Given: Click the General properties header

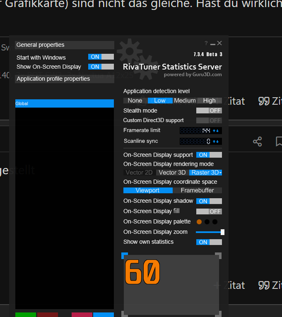Looking at the screenshot, I should 65,45.
